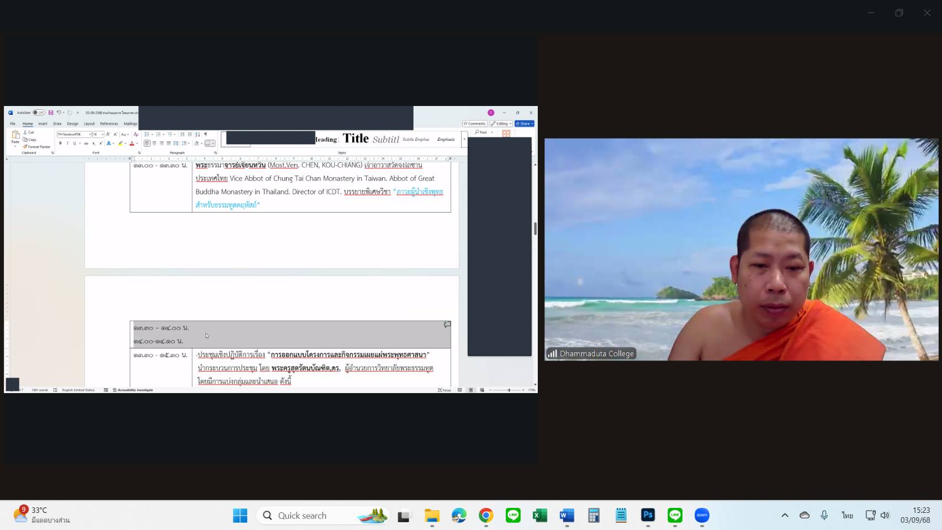This screenshot has height=530, width=942.
Task: Click the Save icon in Word title bar
Action: [51, 113]
